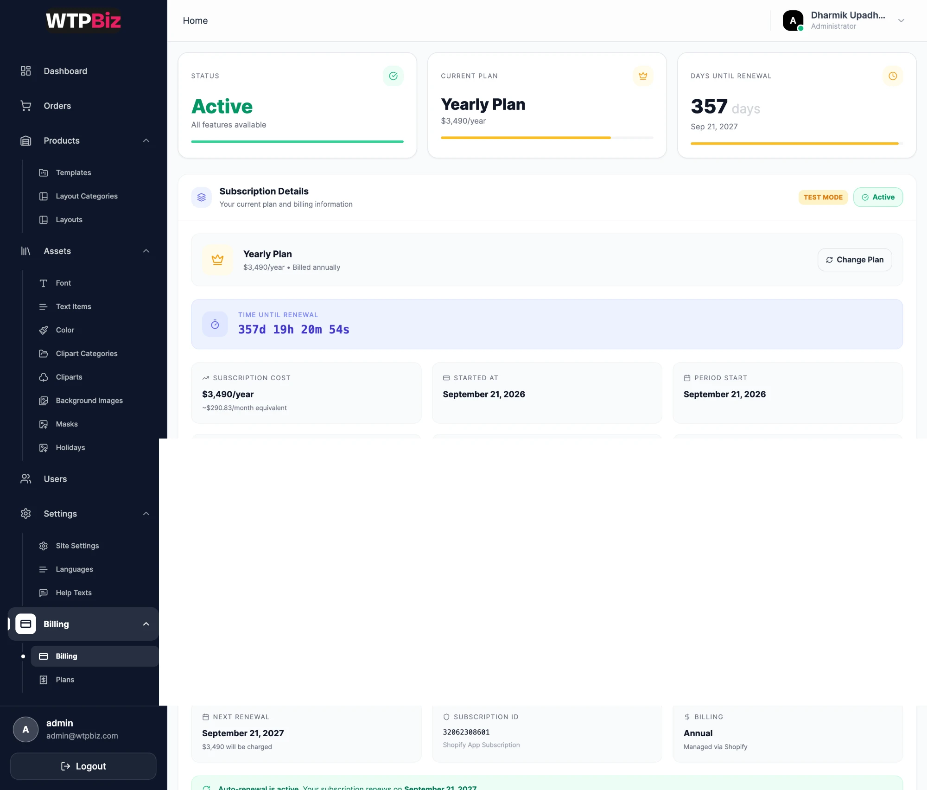Viewport: 927px width, 790px height.
Task: Click the Text Items lines icon
Action: click(x=44, y=306)
